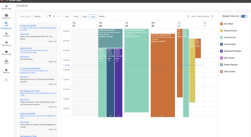Select the Field Management sidebar icon
The height and width of the screenshot is (137, 251).
6,23
